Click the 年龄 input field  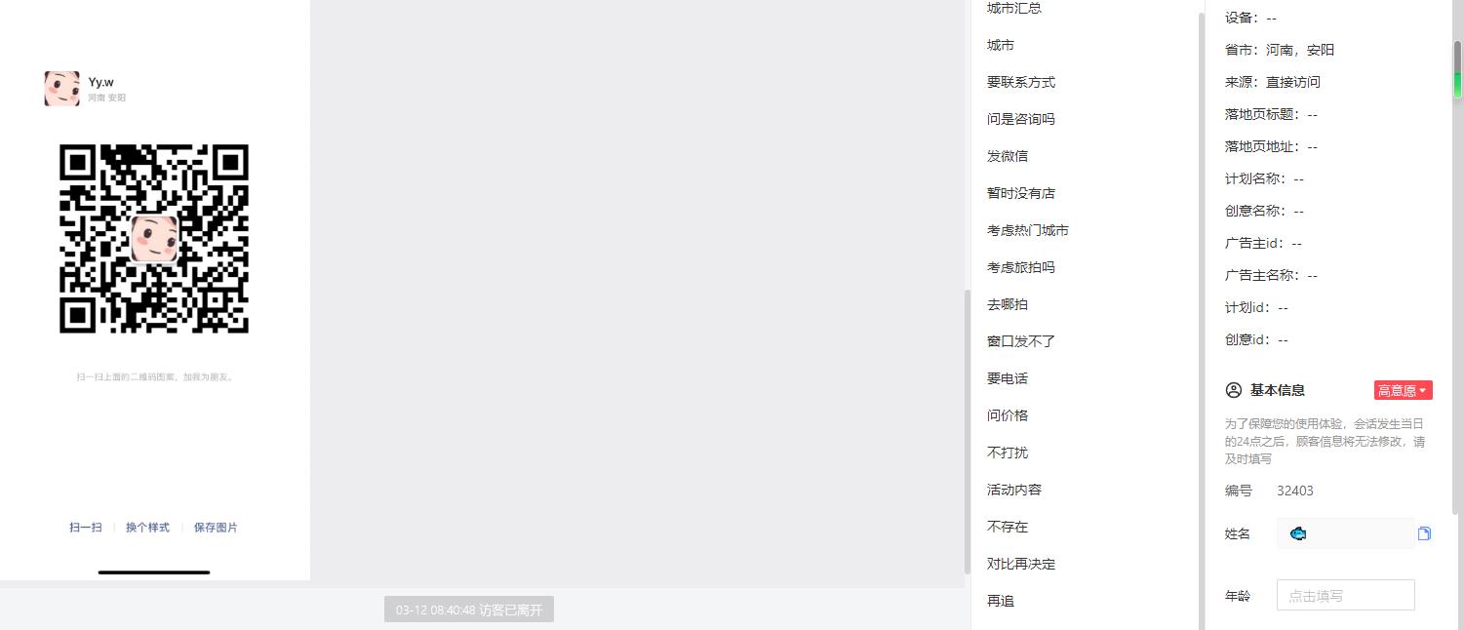coord(1345,595)
